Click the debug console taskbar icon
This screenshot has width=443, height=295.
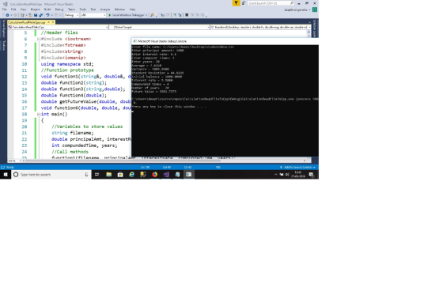tap(189, 175)
